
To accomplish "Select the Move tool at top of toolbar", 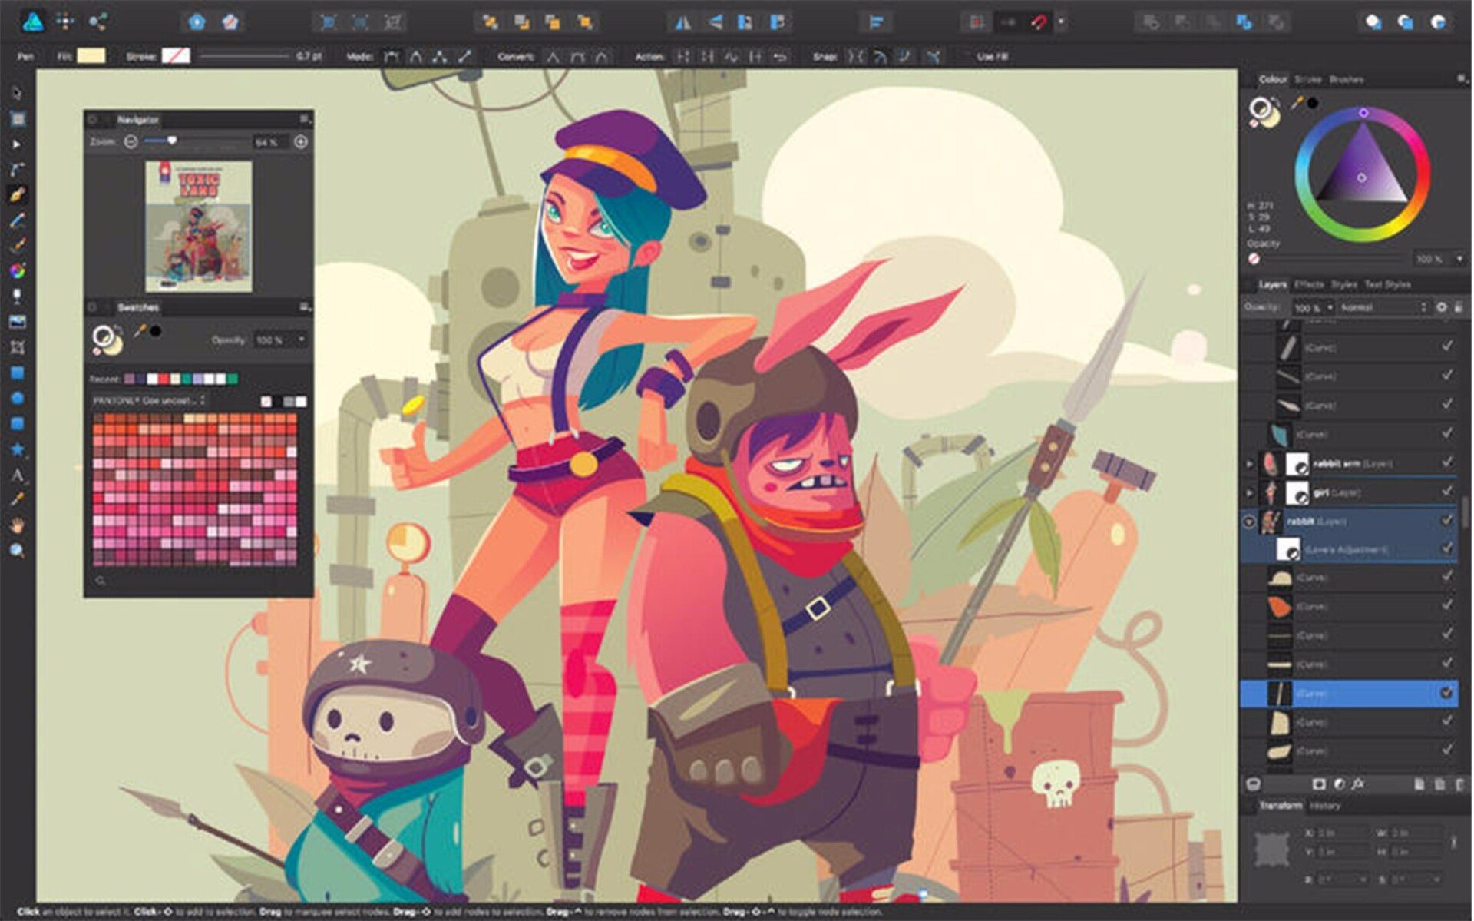I will [17, 92].
